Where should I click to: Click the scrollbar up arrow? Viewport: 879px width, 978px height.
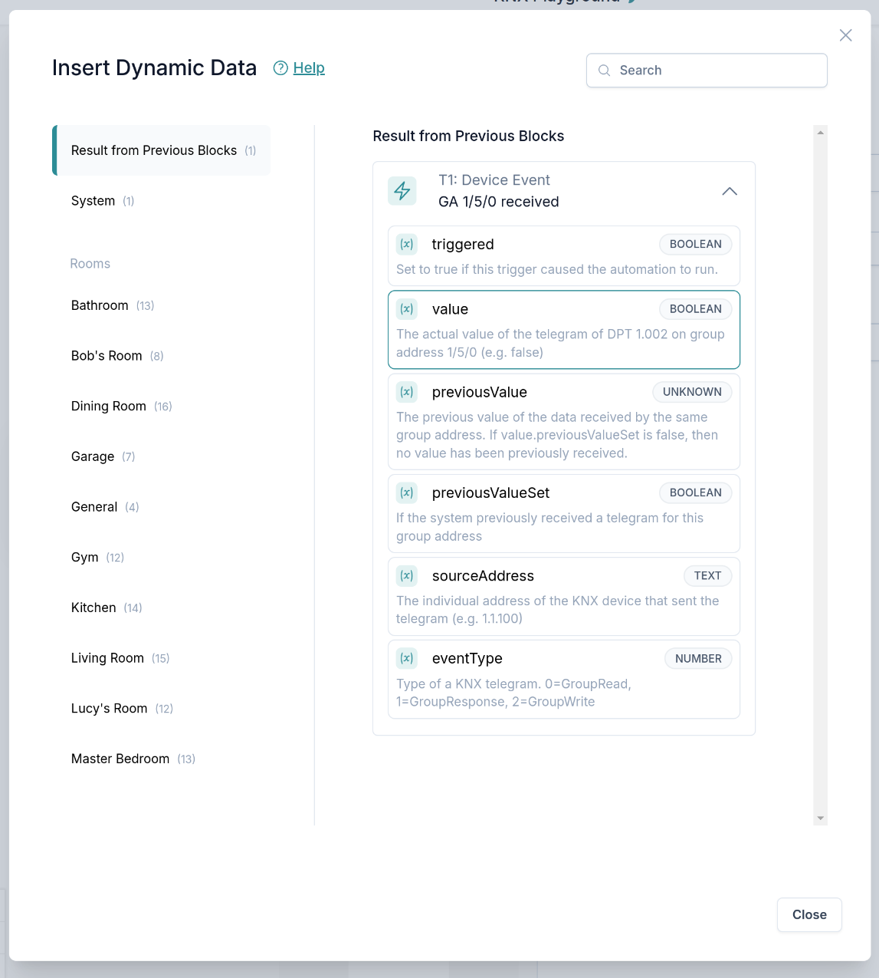click(821, 133)
